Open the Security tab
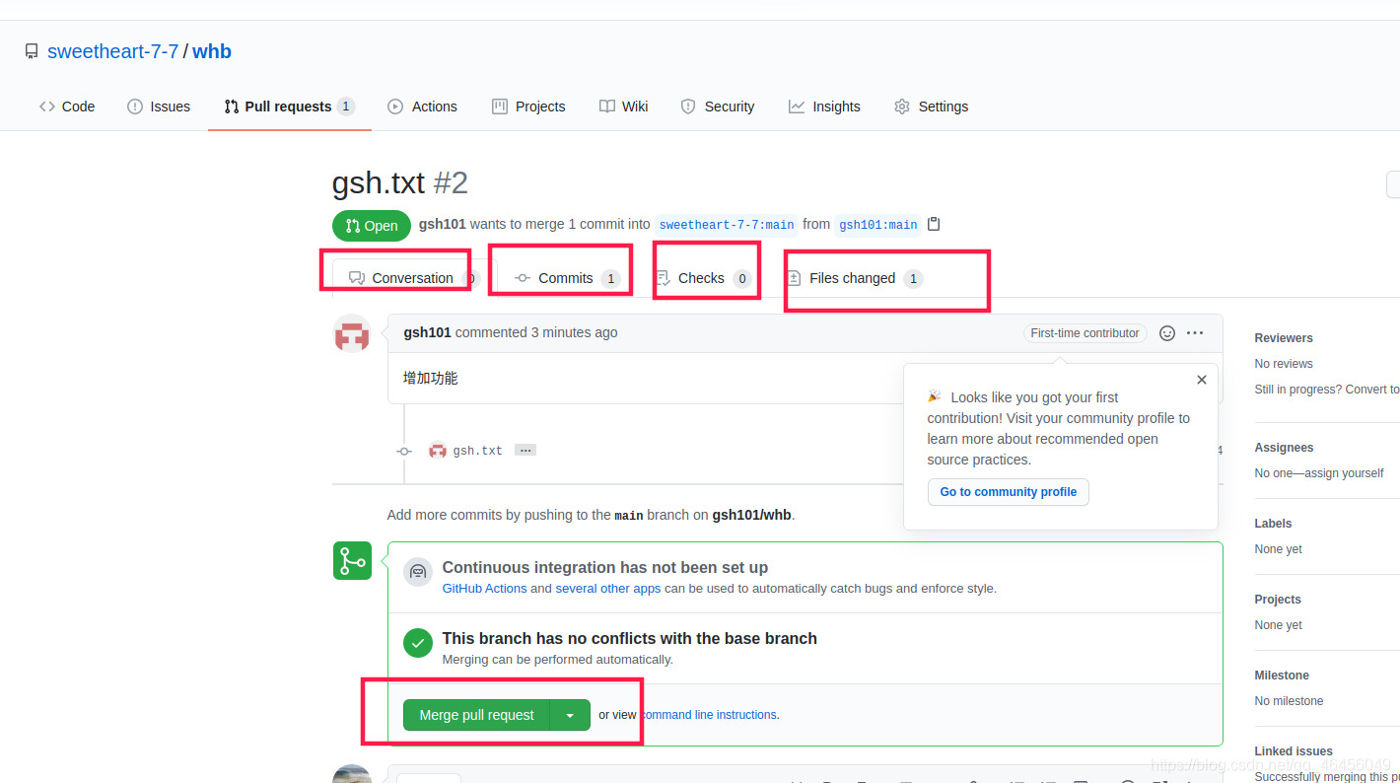The height and width of the screenshot is (783, 1400). click(x=718, y=107)
